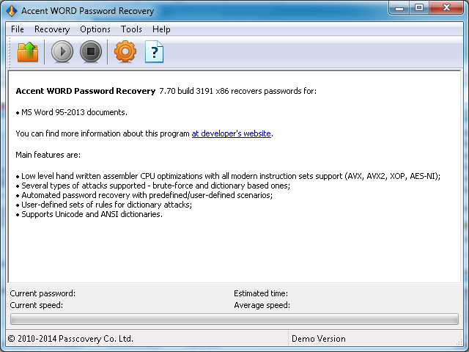Click the 'Estimated time:' label
The width and height of the screenshot is (469, 352).
click(261, 293)
